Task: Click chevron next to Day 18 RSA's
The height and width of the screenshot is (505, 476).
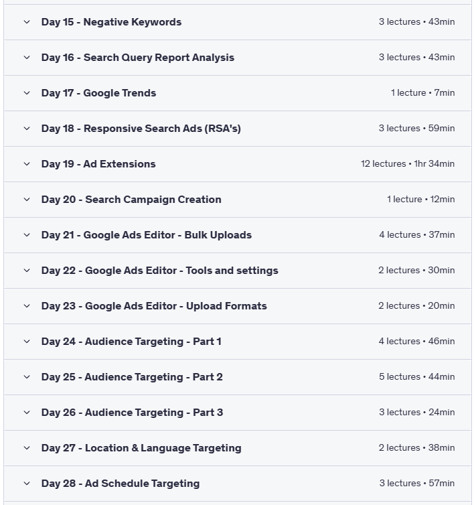Action: [27, 129]
